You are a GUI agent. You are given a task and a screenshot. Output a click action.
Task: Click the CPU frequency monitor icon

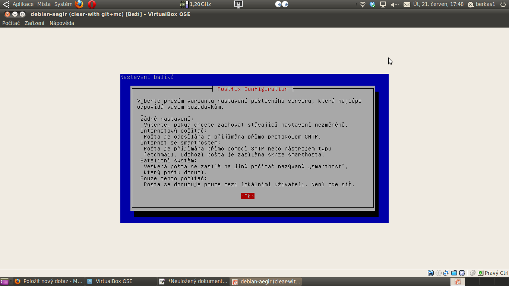[184, 4]
